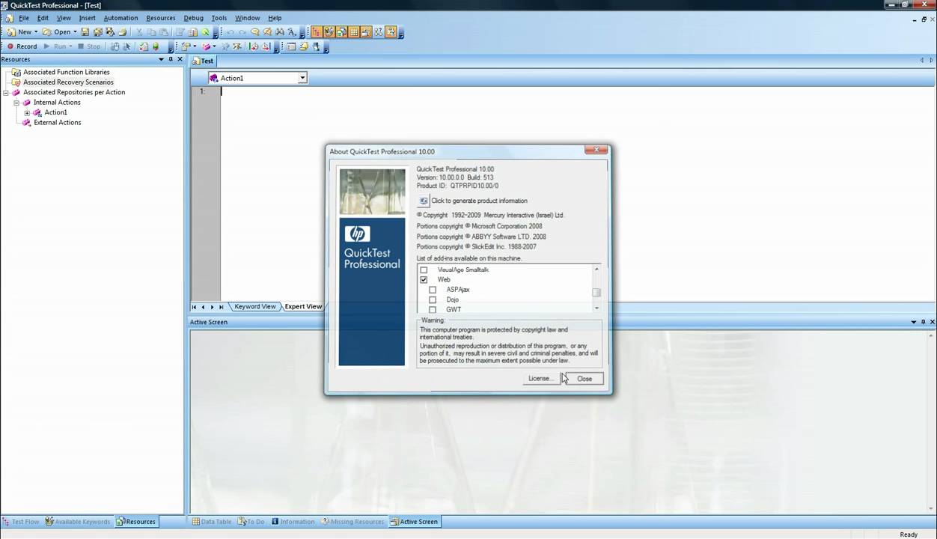Click the Run play button in toolbar

[55, 46]
